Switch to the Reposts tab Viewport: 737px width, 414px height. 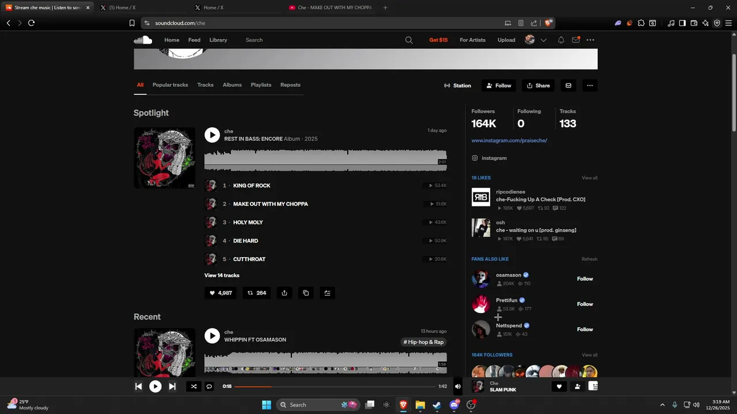[x=290, y=85]
